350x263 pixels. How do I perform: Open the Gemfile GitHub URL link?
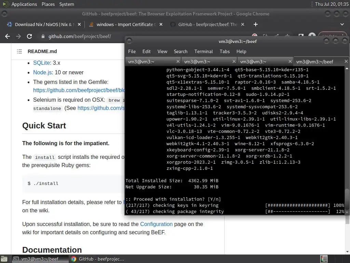pyautogui.click(x=79, y=90)
